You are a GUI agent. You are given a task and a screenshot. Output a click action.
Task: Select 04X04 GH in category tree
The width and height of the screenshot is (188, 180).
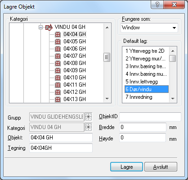point(75,34)
